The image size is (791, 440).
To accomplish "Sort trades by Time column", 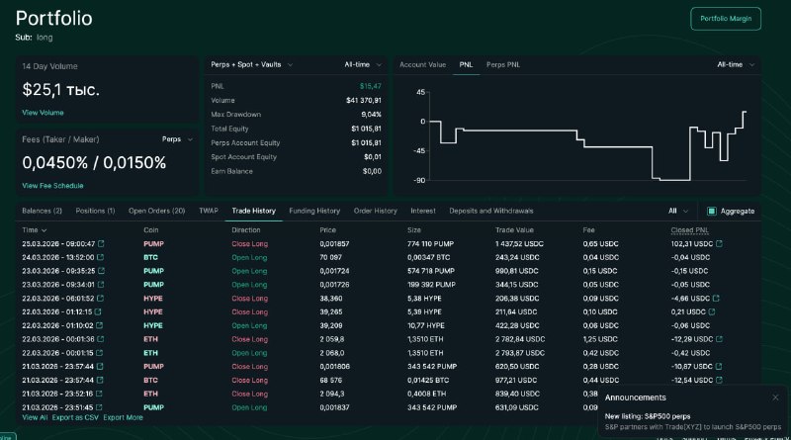I will point(35,230).
